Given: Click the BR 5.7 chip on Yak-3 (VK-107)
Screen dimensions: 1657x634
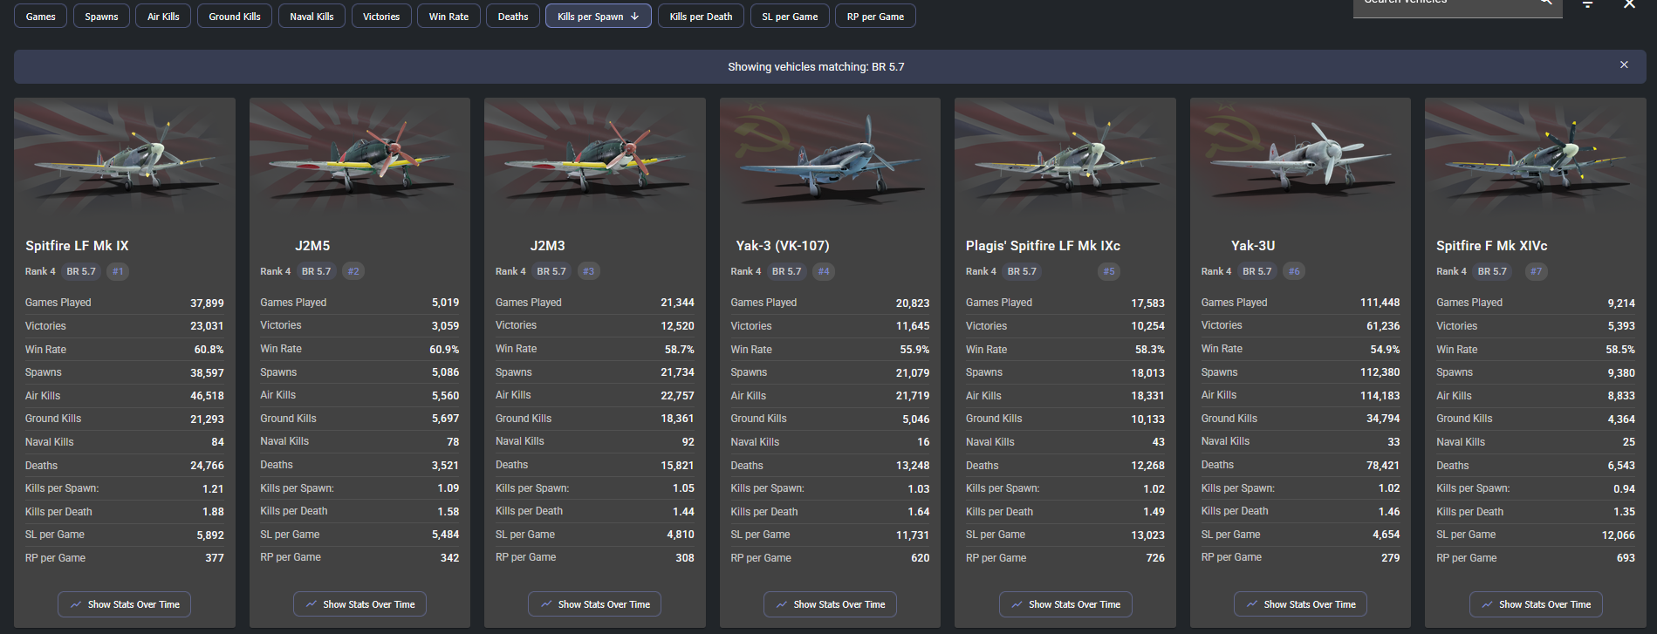Looking at the screenshot, I should point(786,271).
